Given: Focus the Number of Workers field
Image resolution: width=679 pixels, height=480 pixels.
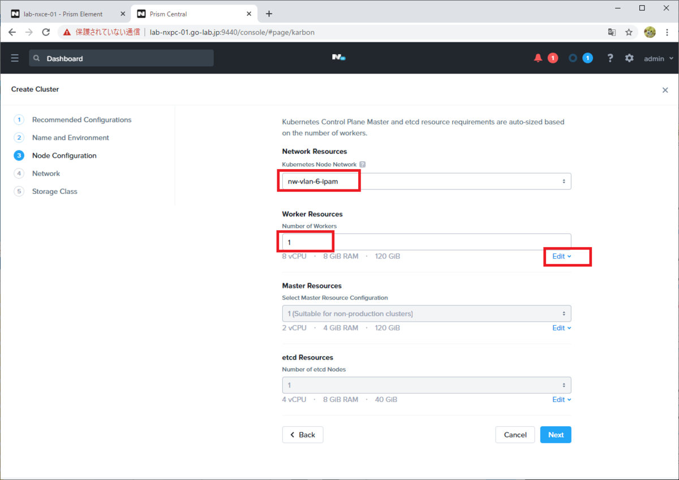Looking at the screenshot, I should [427, 242].
